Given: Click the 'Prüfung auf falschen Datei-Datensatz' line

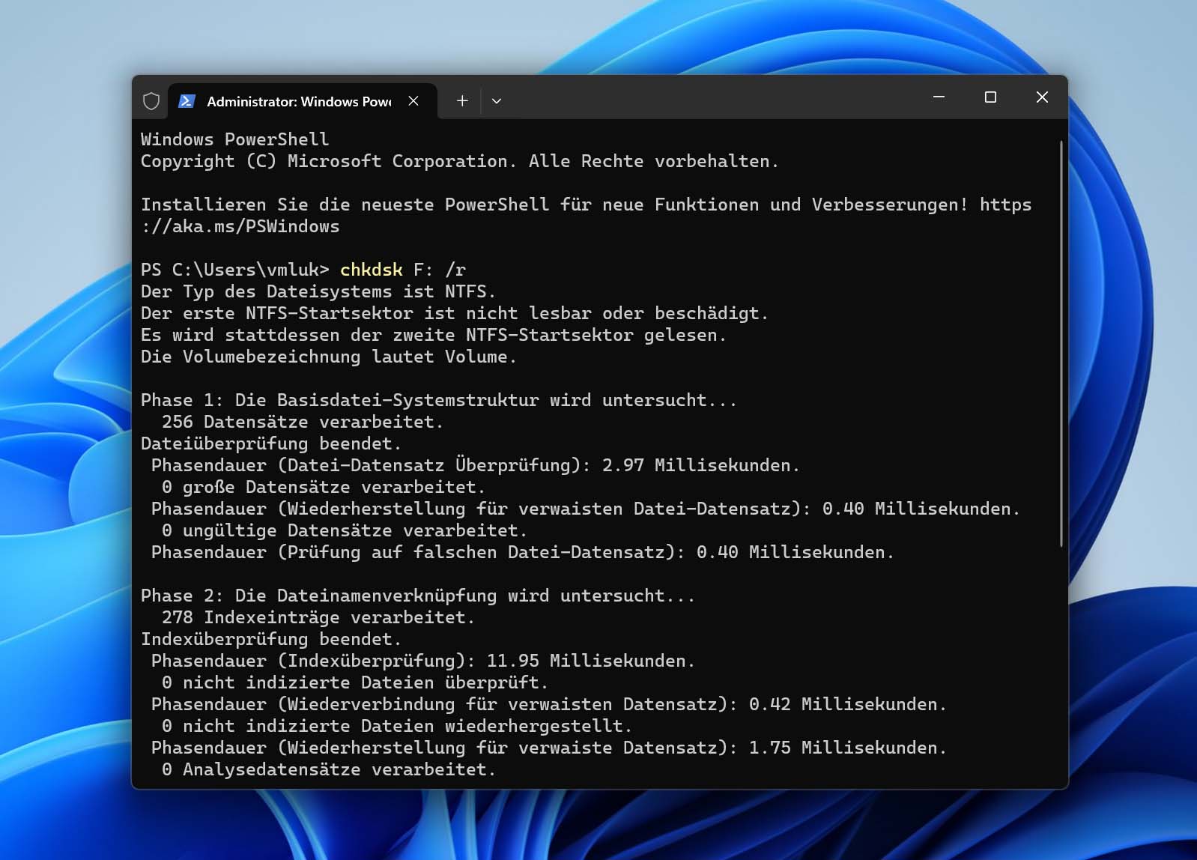Looking at the screenshot, I should pyautogui.click(x=523, y=552).
